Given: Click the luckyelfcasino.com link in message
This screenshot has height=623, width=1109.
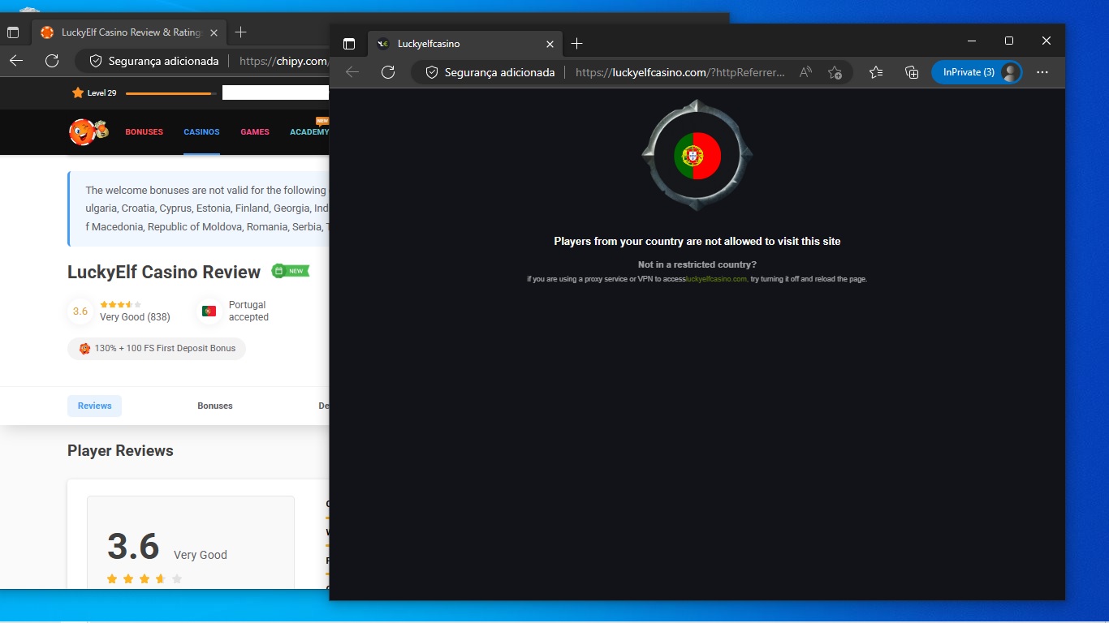Looking at the screenshot, I should click(716, 279).
